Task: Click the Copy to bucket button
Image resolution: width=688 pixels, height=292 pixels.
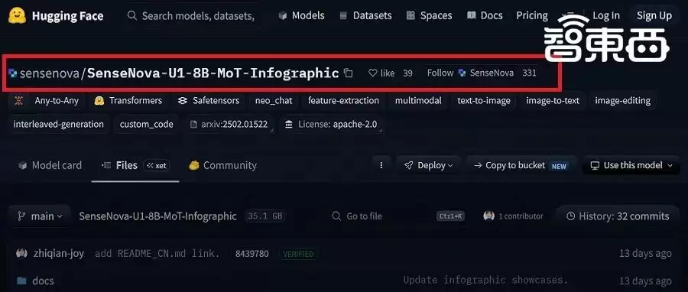Action: (521, 165)
